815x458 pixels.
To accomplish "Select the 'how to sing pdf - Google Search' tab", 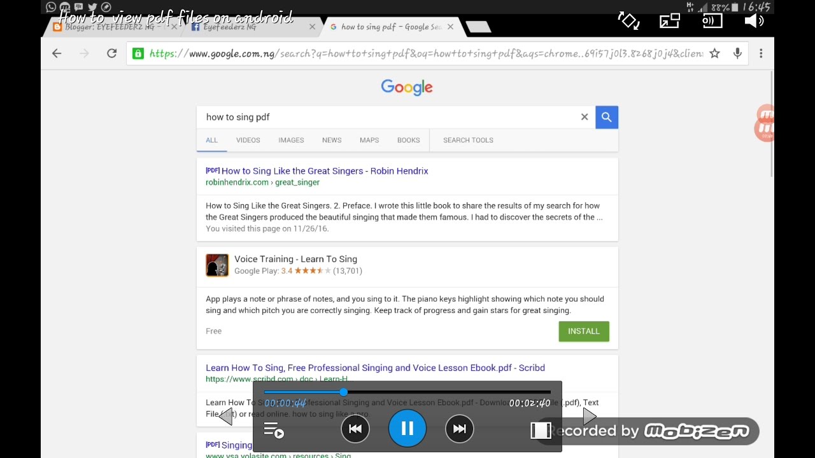I will [x=390, y=27].
